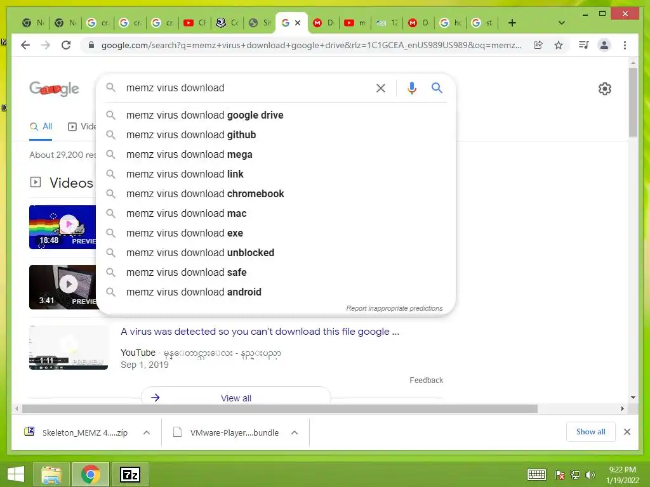650x487 pixels.
Task: Open a new browser tab
Action: click(512, 23)
